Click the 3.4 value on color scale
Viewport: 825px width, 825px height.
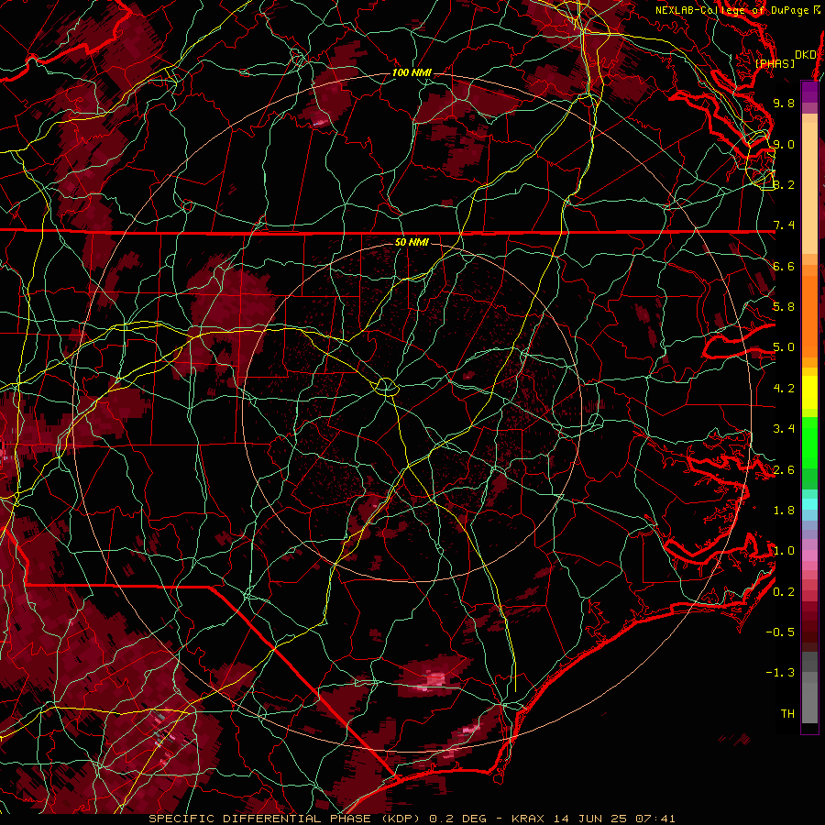784,429
